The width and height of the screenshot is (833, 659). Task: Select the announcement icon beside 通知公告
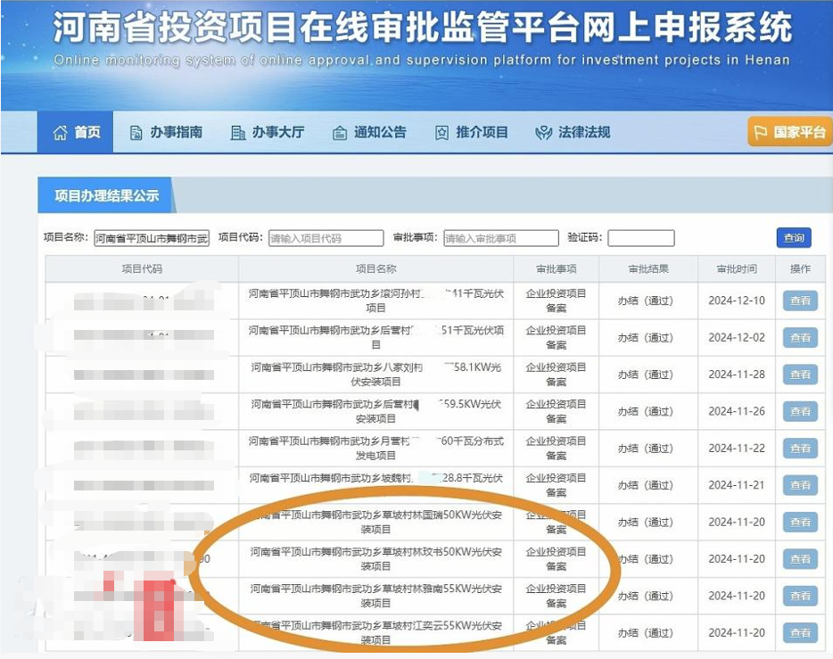coord(339,132)
